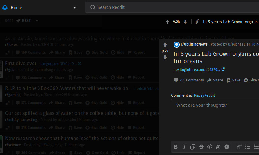Open 318 Comments on r/mildlyinteresting post
This screenshot has height=155, width=259.
pyautogui.click(x=31, y=128)
